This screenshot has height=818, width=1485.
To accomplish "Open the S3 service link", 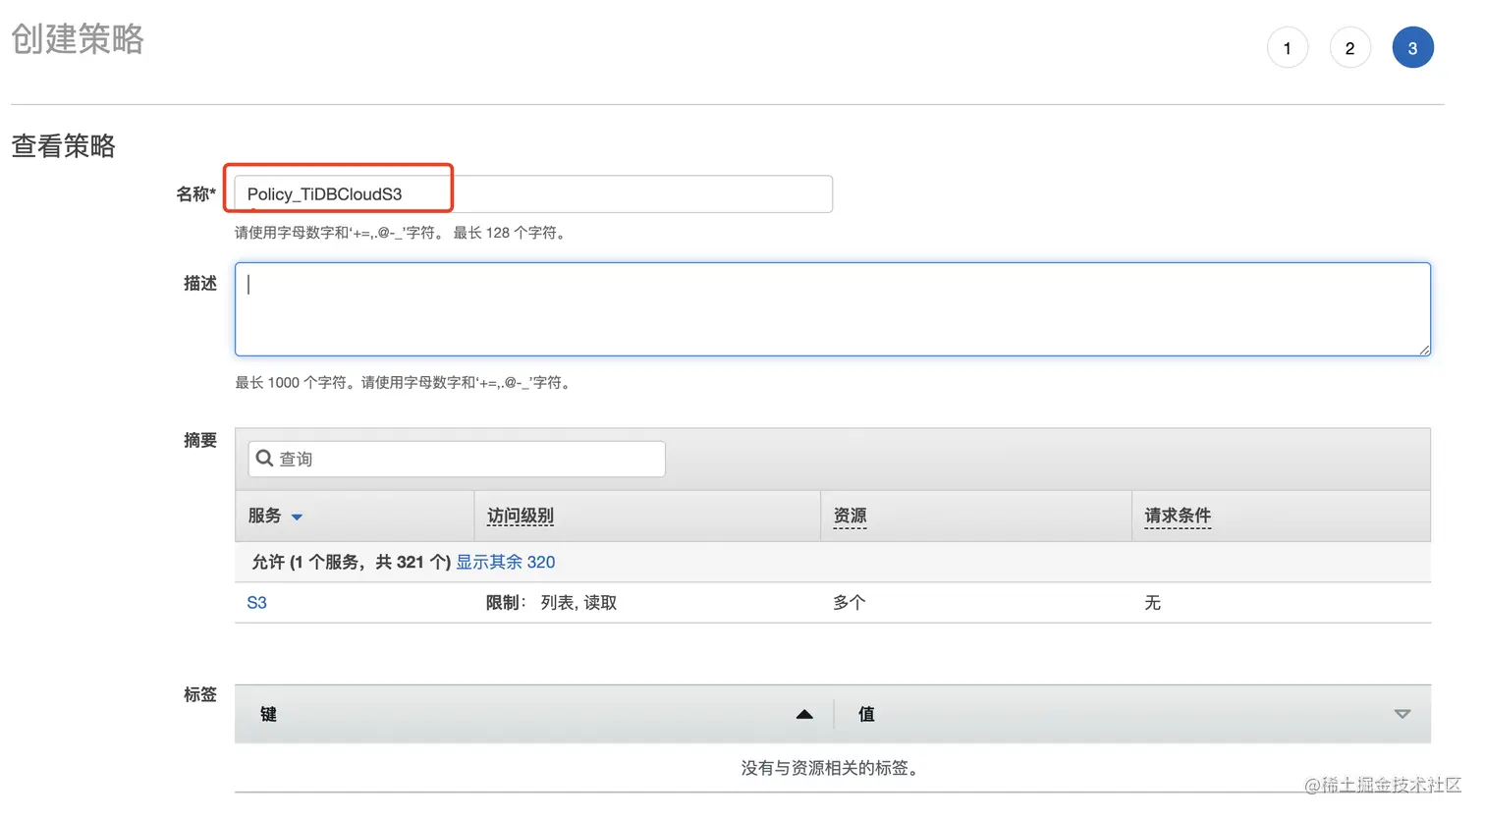I will (256, 602).
